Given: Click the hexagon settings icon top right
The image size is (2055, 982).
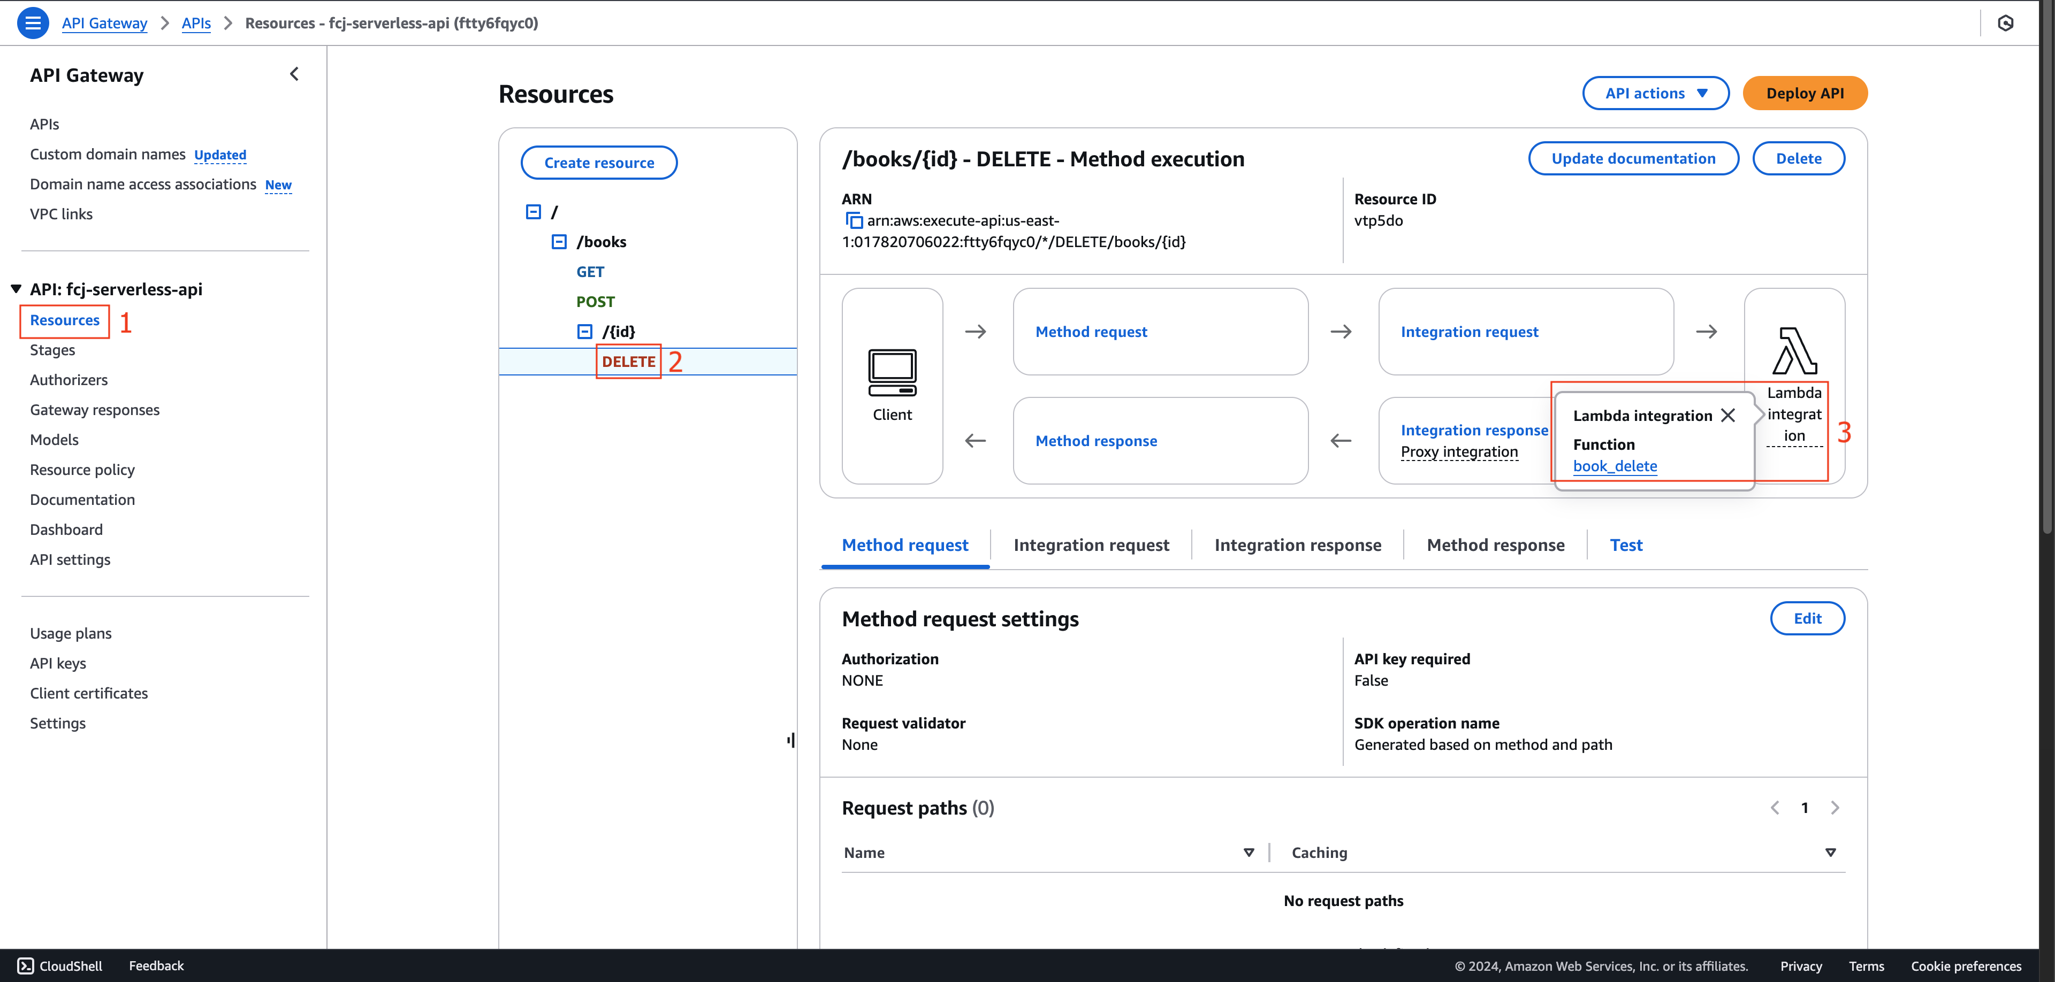Looking at the screenshot, I should tap(2005, 23).
